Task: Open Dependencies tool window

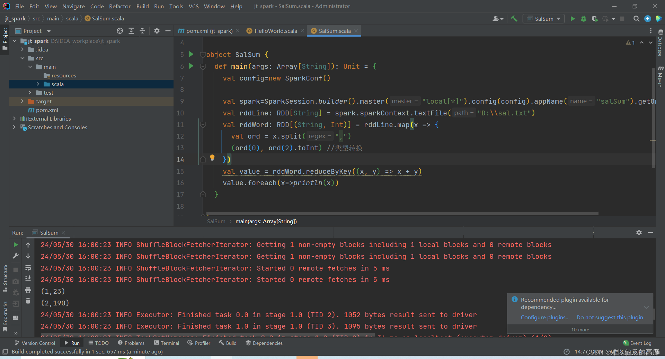Action: click(x=264, y=343)
